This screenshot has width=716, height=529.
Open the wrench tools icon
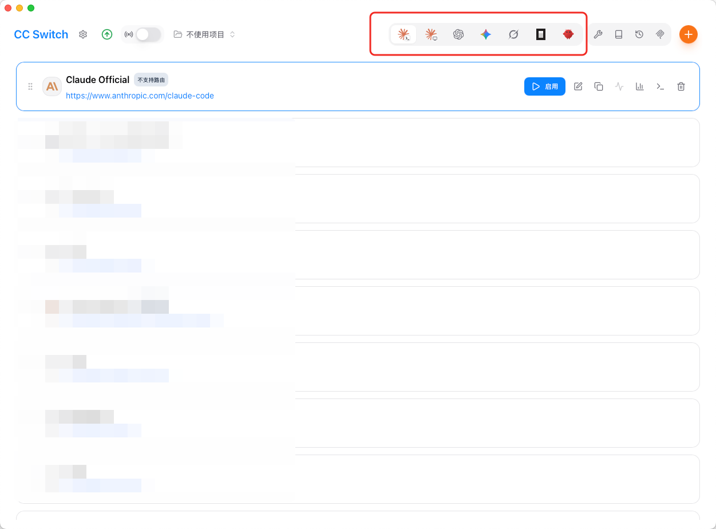[x=598, y=34]
